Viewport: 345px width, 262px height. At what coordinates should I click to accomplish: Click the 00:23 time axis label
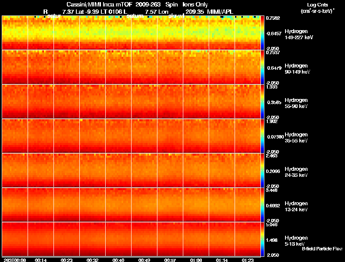(67, 260)
